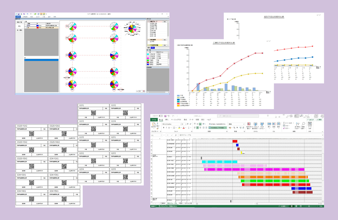Screen dimensions: 338x220
Task: Click Excel's horizontal scrollbar
Action: [x=289, y=204]
